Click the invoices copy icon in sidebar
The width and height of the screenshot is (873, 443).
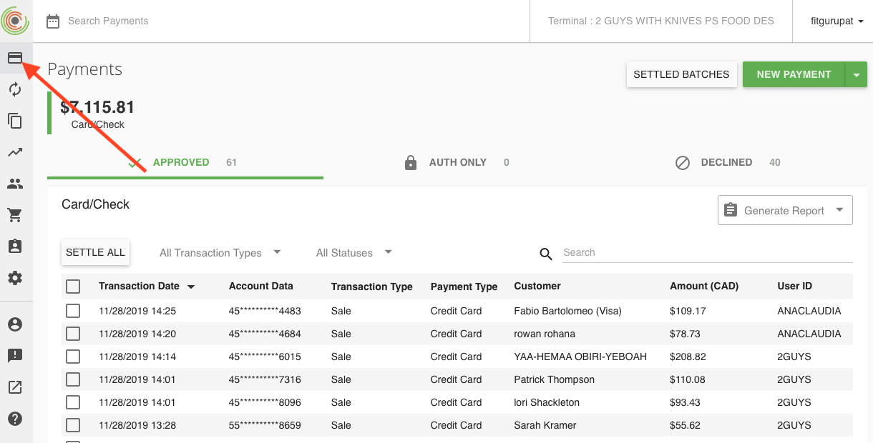[15, 121]
